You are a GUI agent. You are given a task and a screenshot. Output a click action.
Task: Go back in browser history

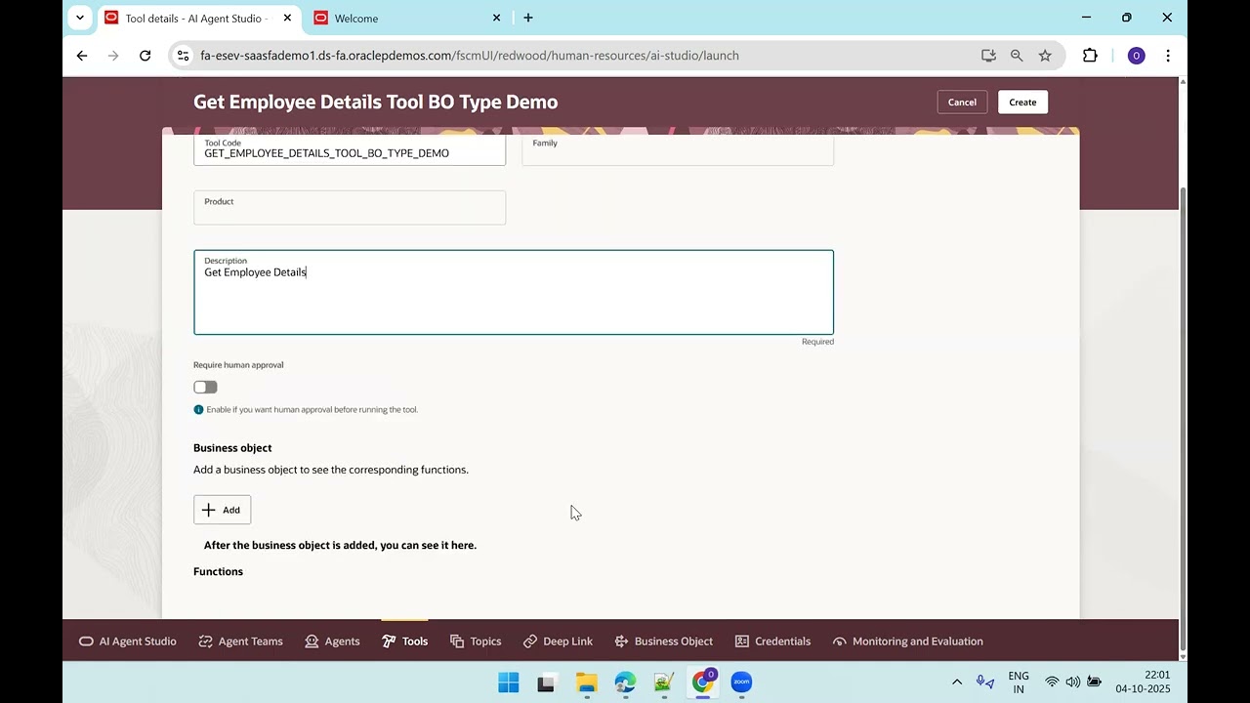click(x=82, y=56)
